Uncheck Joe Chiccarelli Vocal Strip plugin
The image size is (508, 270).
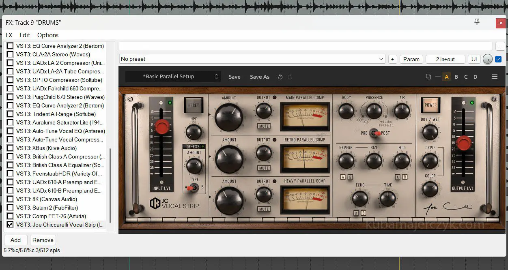[x=10, y=225]
